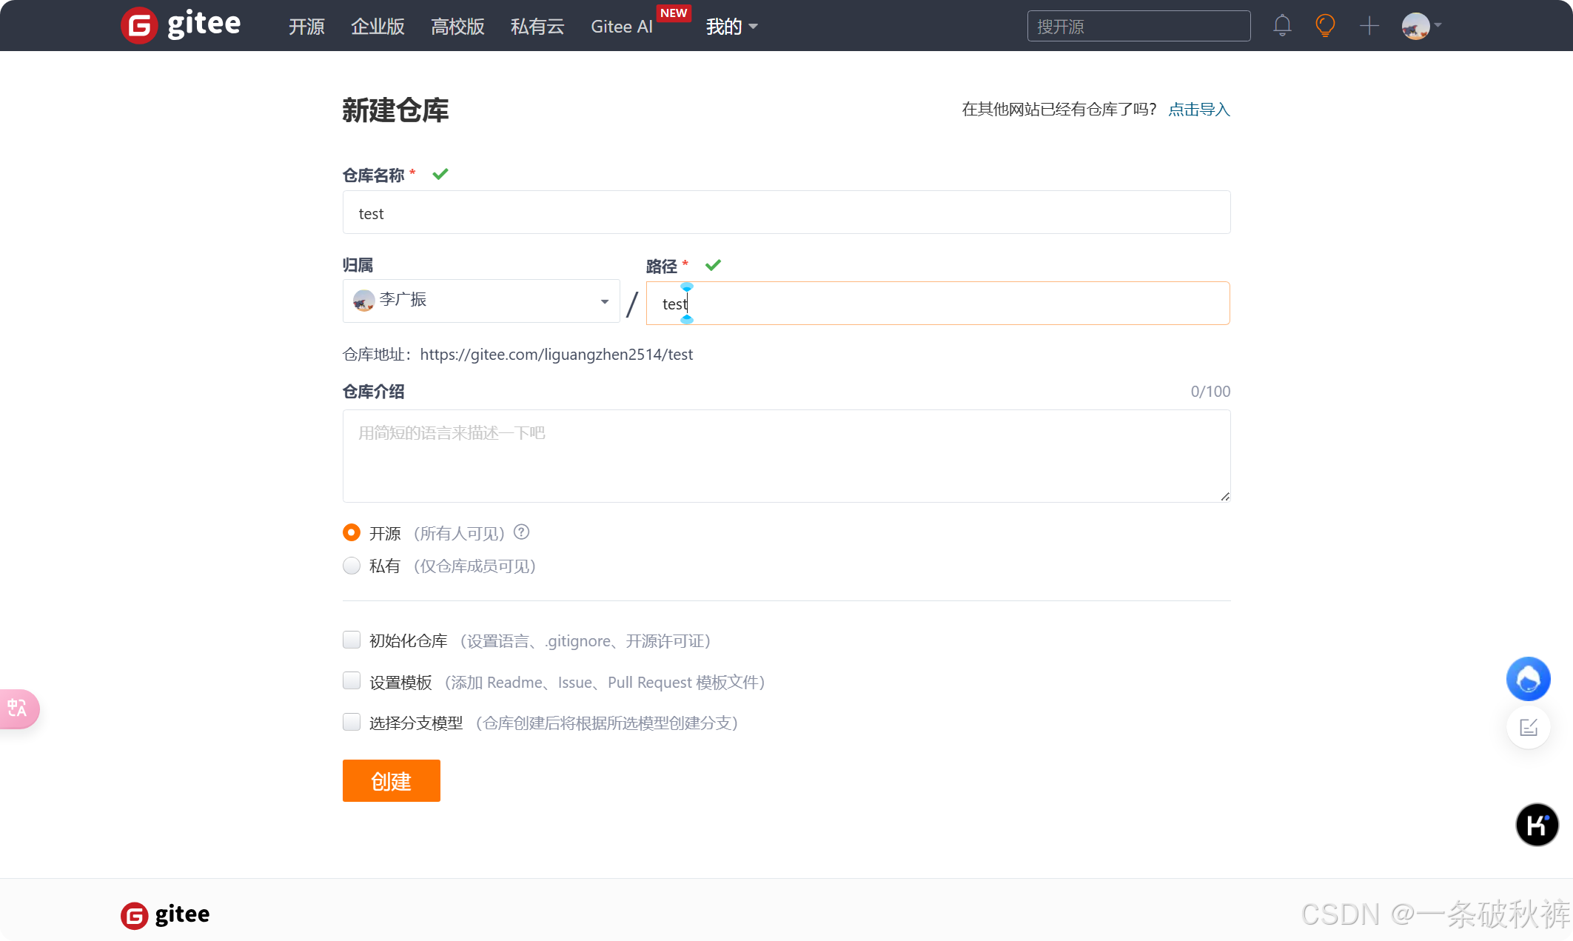Screen dimensions: 1573x941
Task: Enable the 设置模板 checkbox
Action: click(352, 681)
